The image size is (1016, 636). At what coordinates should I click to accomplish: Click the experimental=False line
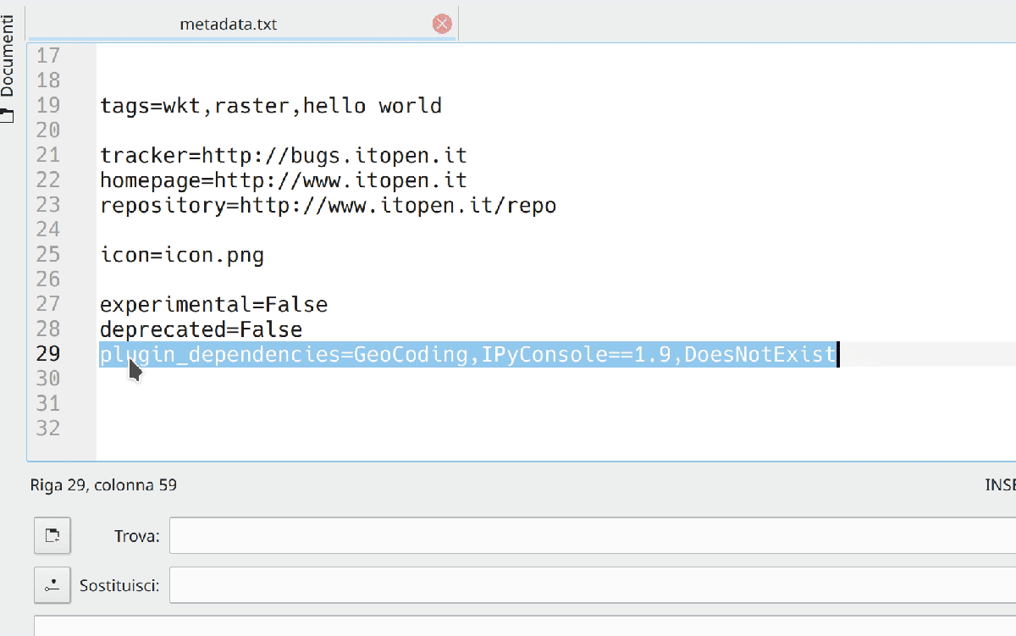pos(213,304)
